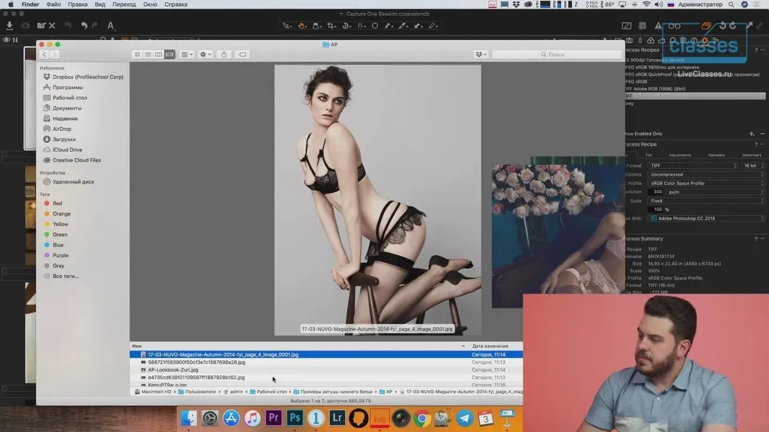Select the Keystone tool in Capture One
This screenshot has height=432, width=769.
click(362, 26)
